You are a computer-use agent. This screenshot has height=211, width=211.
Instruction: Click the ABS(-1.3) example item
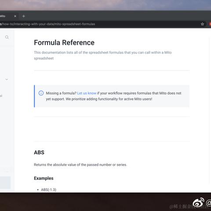pyautogui.click(x=48, y=190)
